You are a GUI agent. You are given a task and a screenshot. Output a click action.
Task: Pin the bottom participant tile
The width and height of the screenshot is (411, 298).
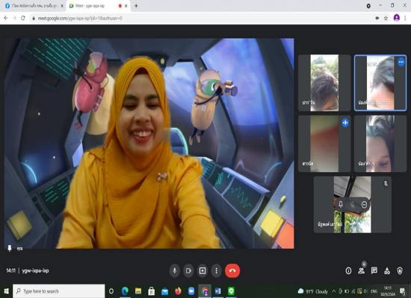coord(341,204)
